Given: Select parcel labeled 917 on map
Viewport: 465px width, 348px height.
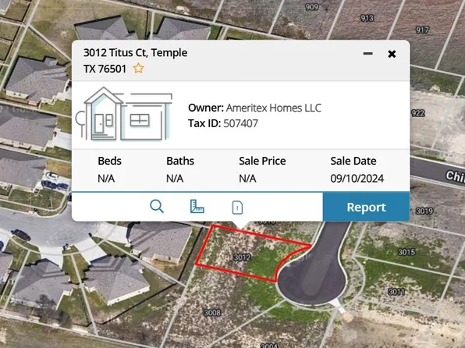Looking at the screenshot, I should click(x=422, y=30).
